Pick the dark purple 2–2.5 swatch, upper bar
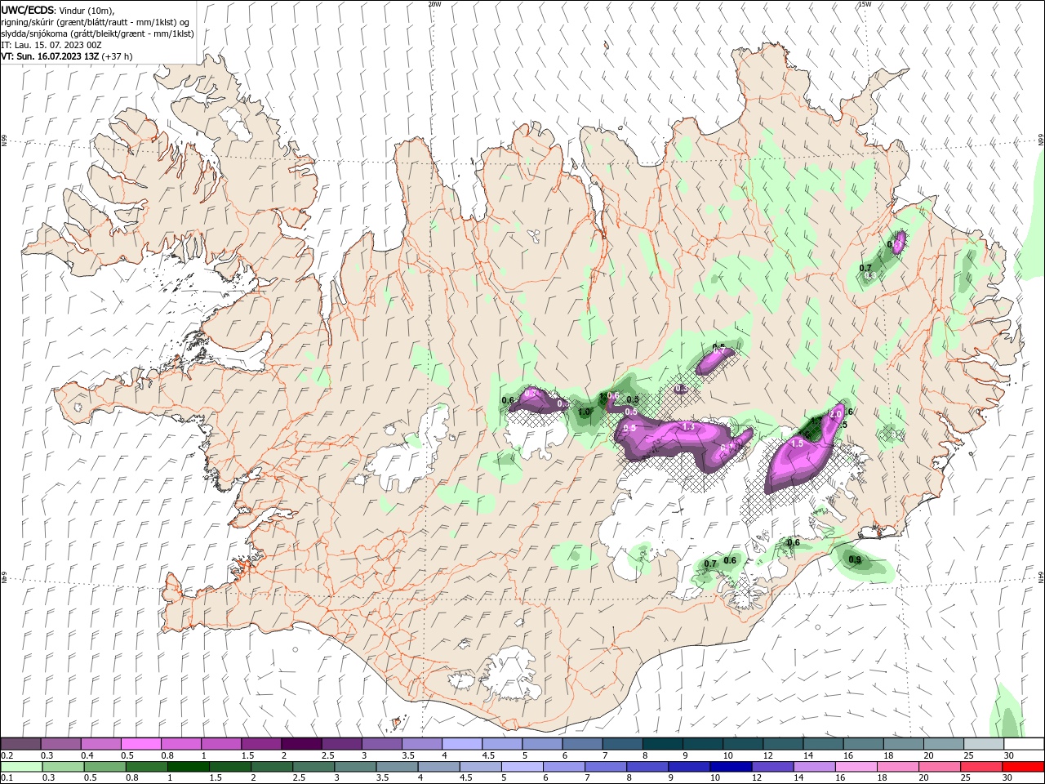Viewport: 1045px width, 784px height. 300,744
